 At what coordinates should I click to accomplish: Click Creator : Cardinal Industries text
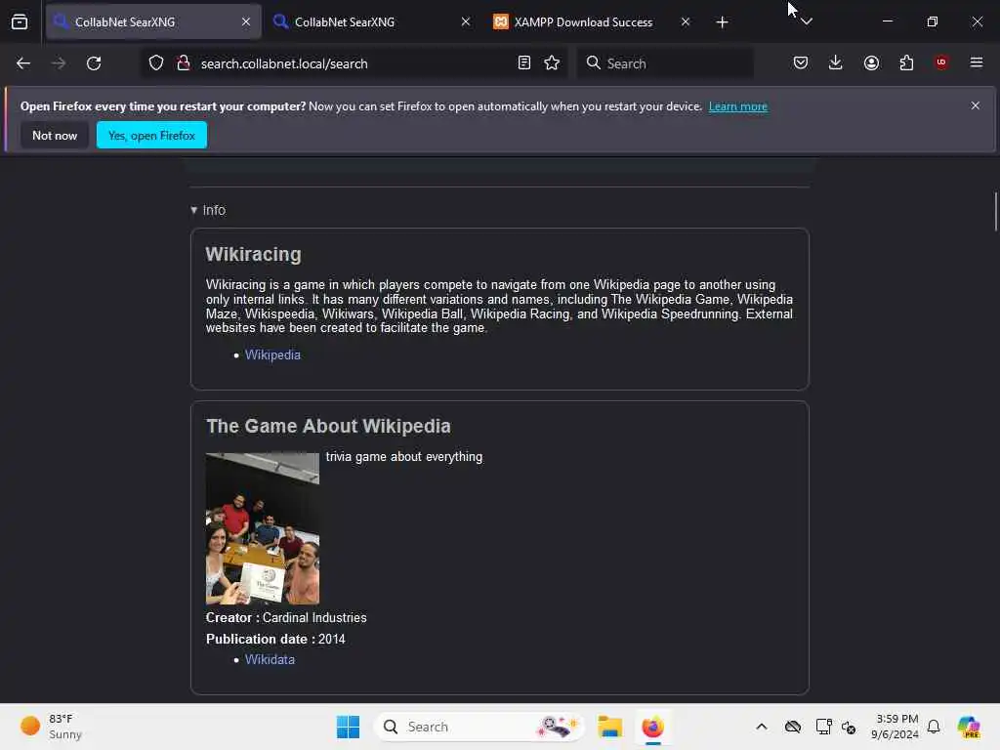tap(286, 618)
